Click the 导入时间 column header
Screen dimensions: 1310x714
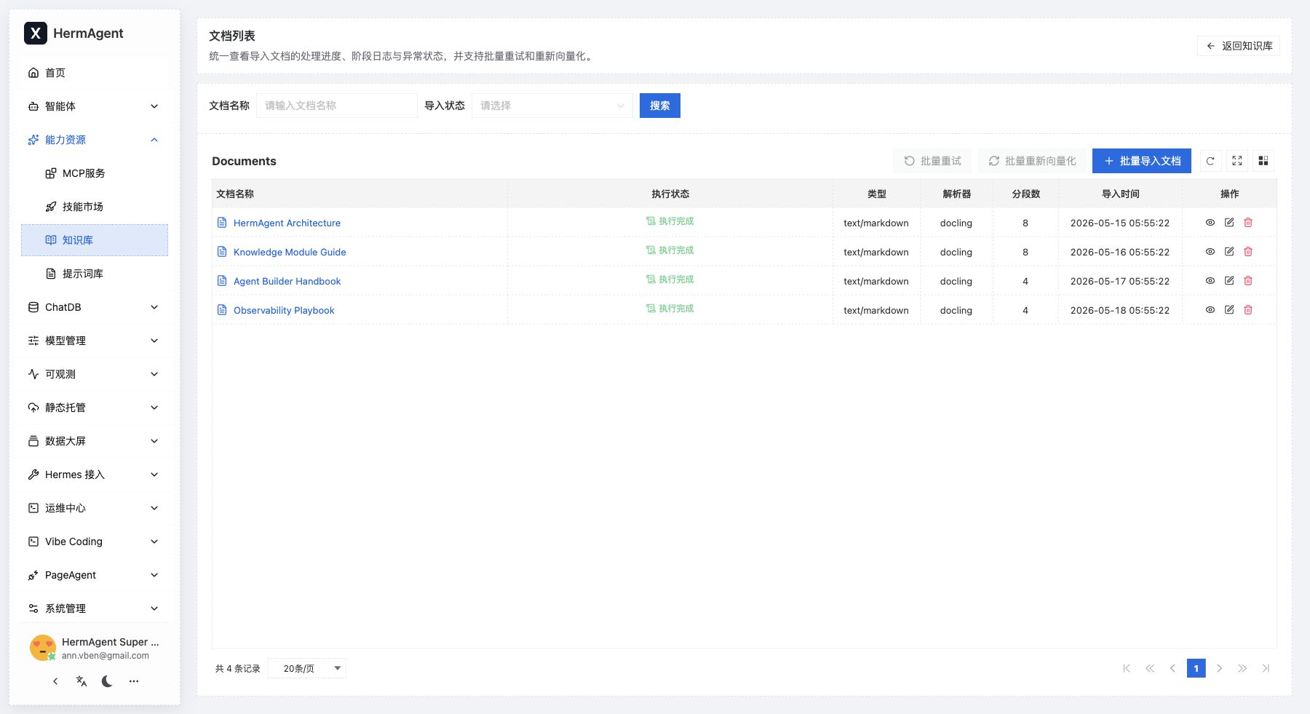[x=1121, y=194]
